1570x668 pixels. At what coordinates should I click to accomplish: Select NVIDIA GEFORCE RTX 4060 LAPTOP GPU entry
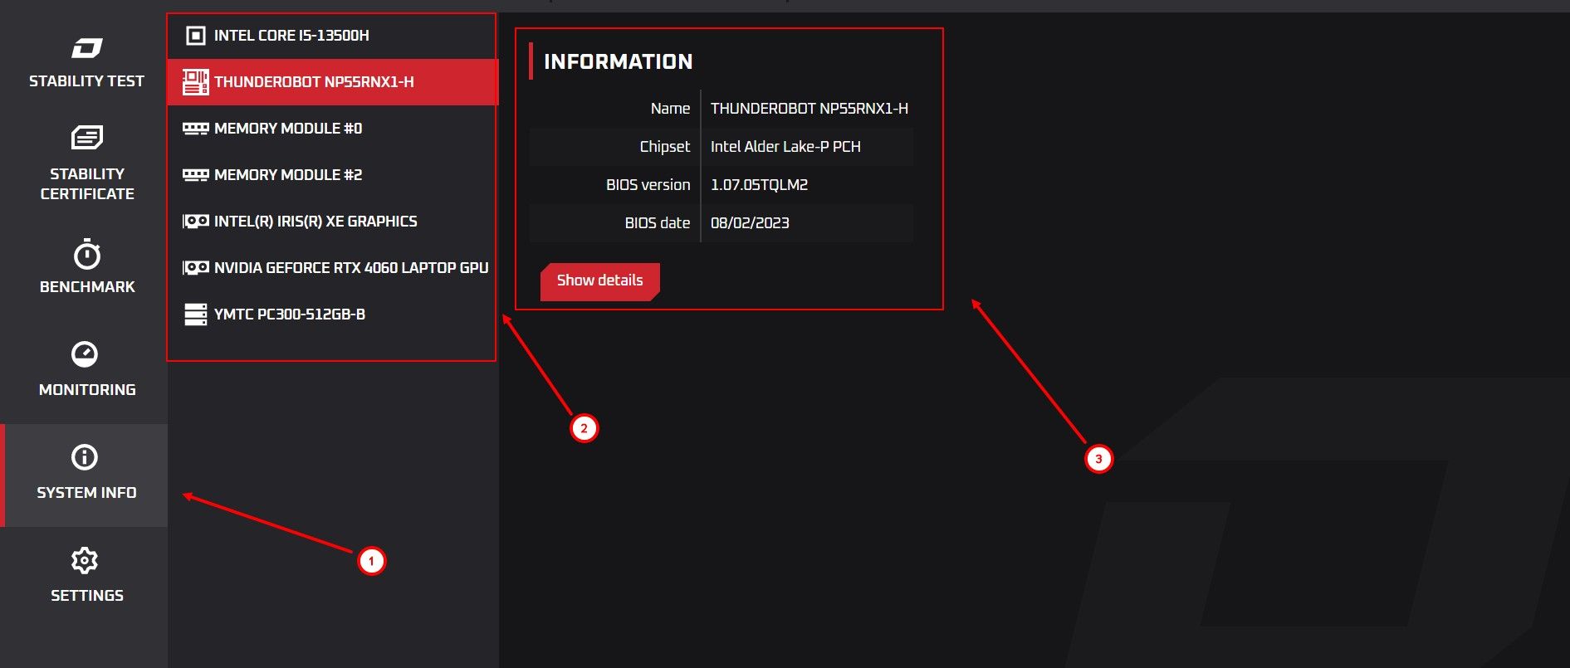coord(332,268)
